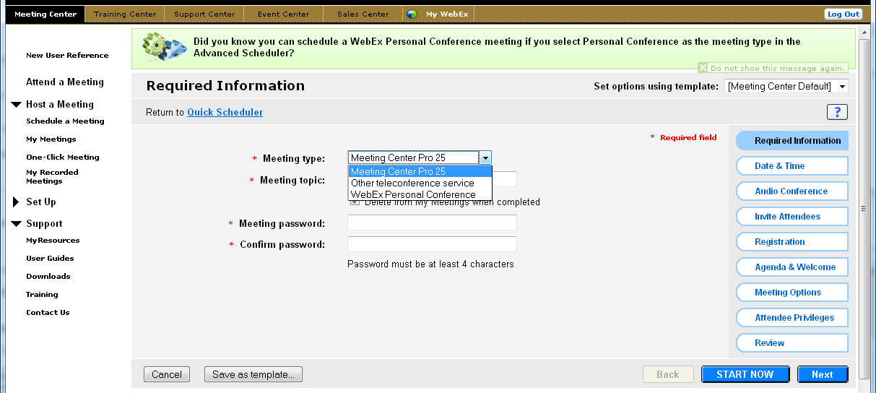Switch to Support Center tab
The width and height of the screenshot is (876, 393).
204,14
